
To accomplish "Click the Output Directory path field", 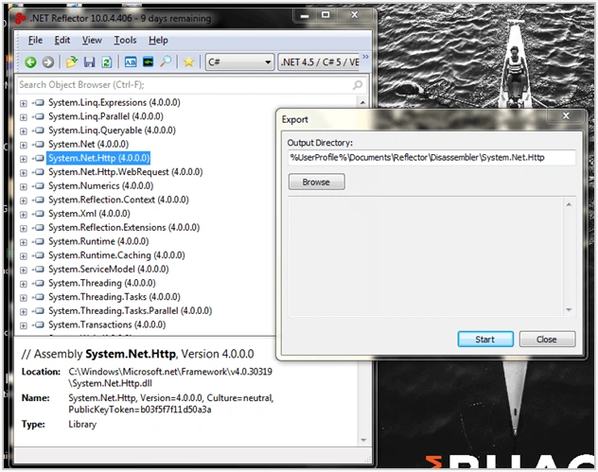I will point(431,157).
